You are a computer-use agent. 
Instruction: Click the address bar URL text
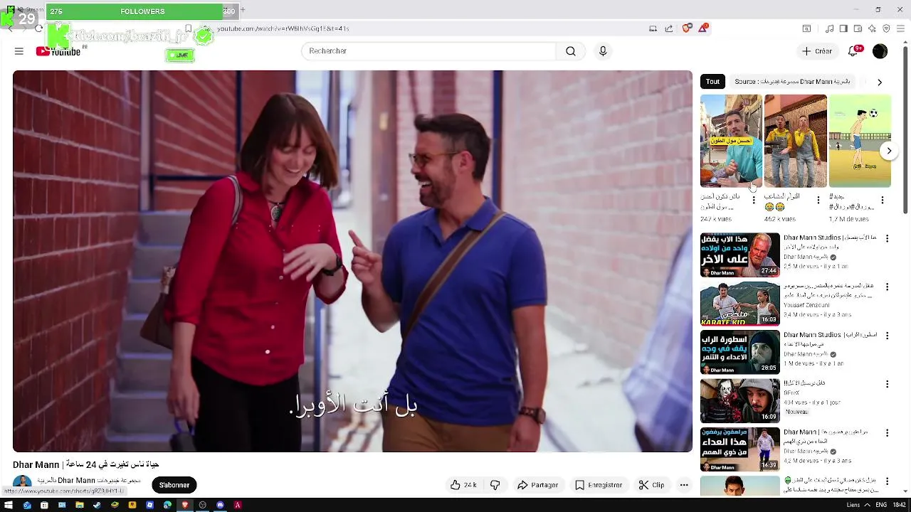coord(283,28)
